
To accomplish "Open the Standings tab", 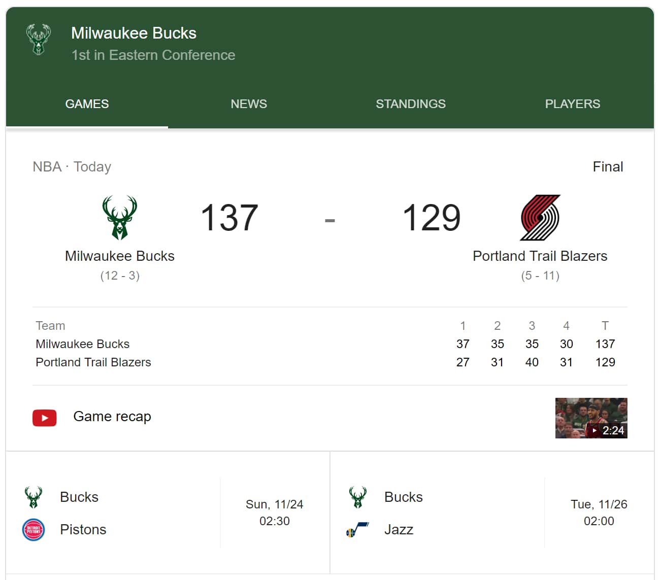I will 411,104.
